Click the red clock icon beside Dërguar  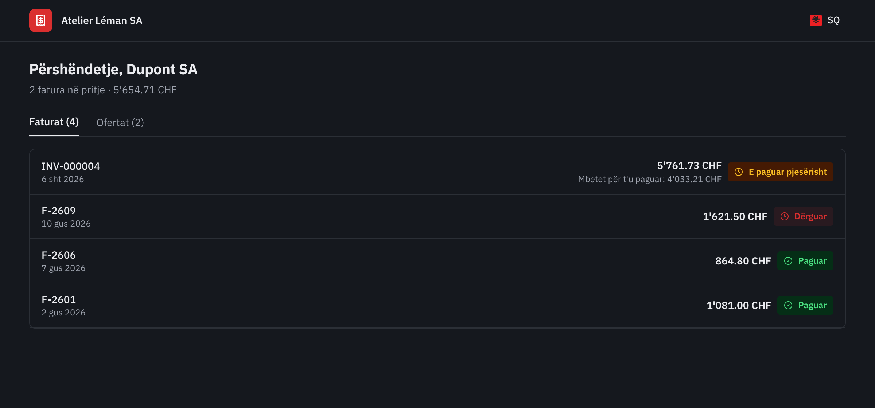(x=785, y=216)
